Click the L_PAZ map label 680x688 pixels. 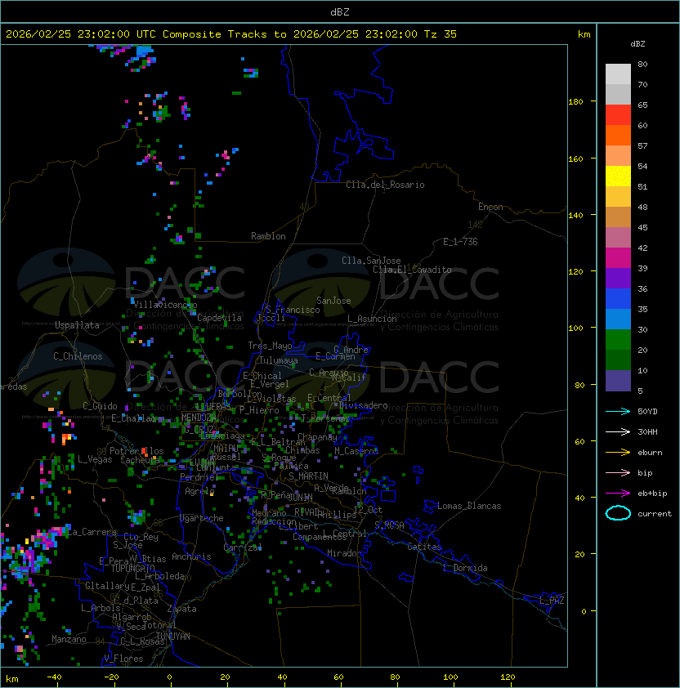click(552, 601)
